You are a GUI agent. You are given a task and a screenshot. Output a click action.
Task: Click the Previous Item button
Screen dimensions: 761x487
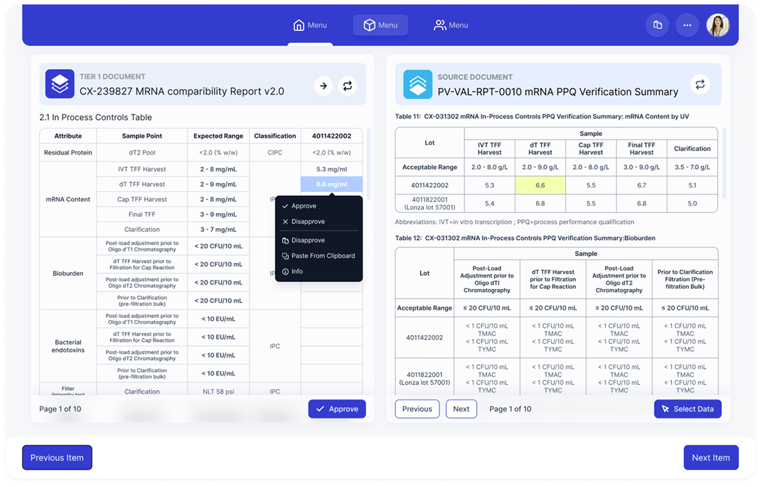pyautogui.click(x=57, y=458)
